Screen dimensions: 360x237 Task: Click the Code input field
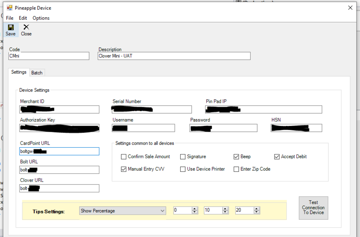[x=49, y=56]
